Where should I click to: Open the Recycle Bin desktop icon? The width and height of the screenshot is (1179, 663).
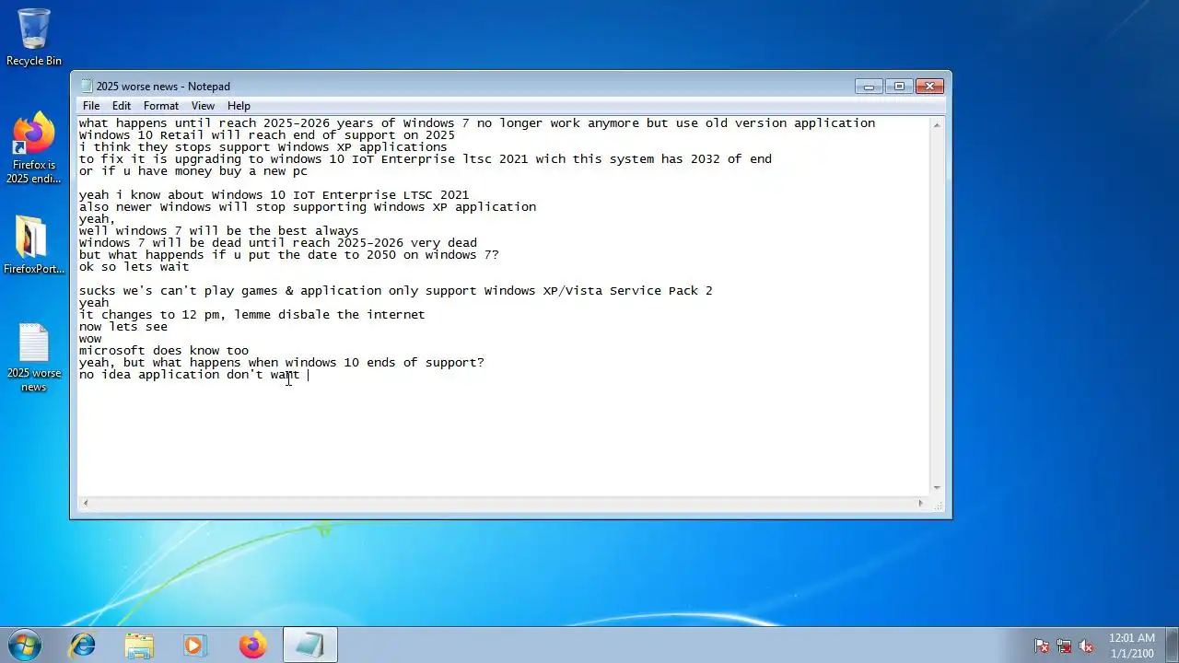[34, 37]
